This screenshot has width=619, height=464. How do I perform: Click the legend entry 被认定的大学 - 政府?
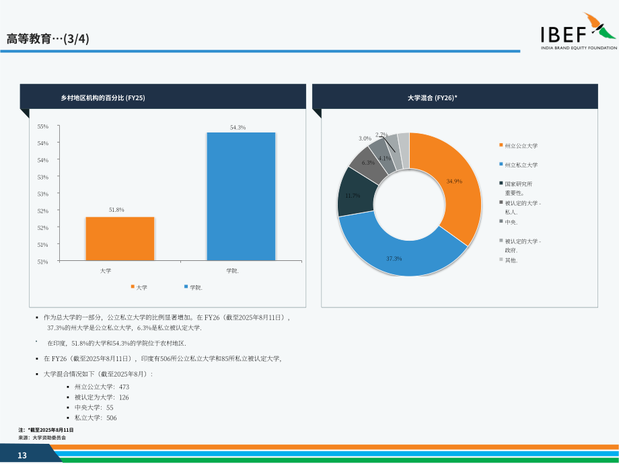520,245
